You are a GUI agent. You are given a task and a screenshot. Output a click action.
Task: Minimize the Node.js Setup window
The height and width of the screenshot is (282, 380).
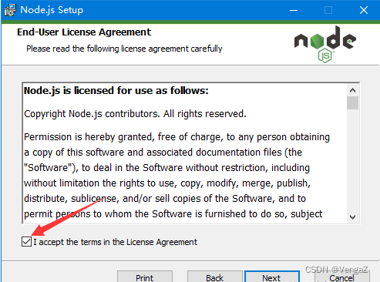pos(294,10)
